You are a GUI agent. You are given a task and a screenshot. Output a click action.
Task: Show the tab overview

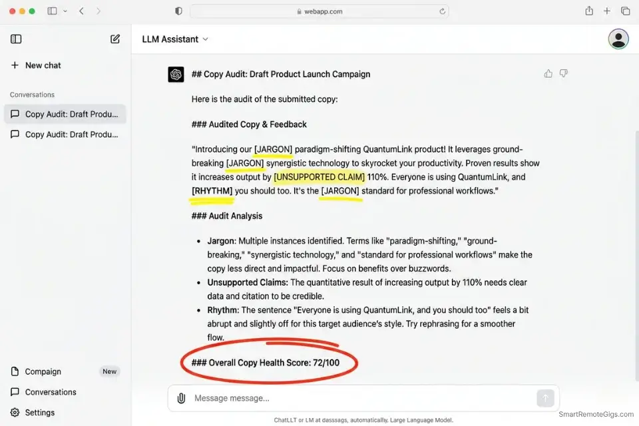pos(625,11)
